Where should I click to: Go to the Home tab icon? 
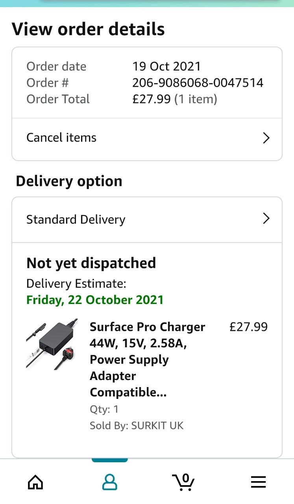[x=35, y=482]
